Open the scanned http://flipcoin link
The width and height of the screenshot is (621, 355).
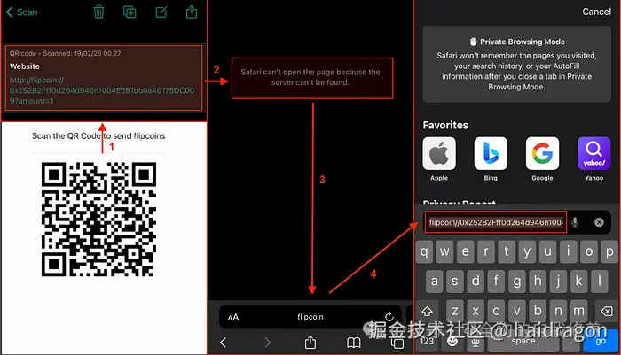pyautogui.click(x=102, y=90)
